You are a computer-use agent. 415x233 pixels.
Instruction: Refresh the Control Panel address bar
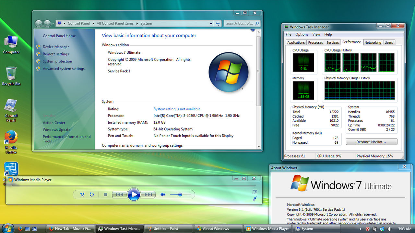(x=218, y=23)
